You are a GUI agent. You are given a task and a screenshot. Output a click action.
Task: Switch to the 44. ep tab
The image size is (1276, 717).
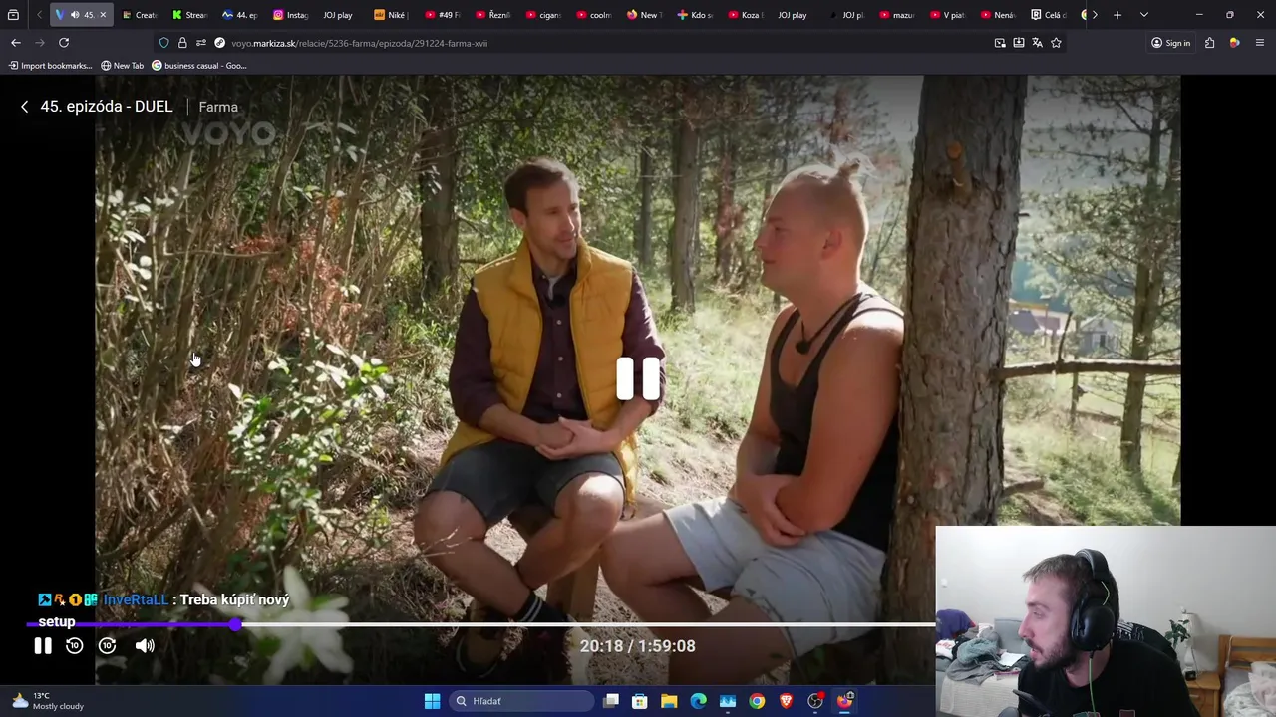[x=240, y=15]
